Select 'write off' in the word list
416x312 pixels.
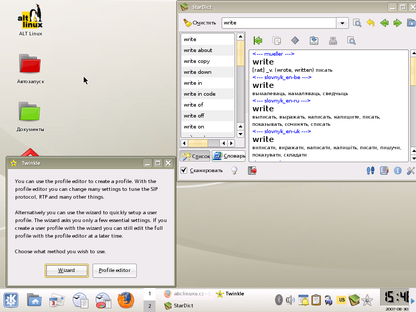(x=207, y=115)
